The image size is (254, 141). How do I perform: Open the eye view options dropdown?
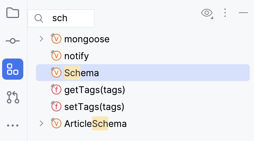[207, 13]
